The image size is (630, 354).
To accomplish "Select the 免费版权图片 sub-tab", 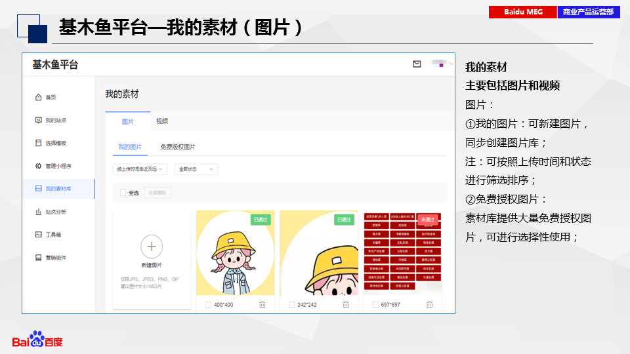I will (178, 147).
